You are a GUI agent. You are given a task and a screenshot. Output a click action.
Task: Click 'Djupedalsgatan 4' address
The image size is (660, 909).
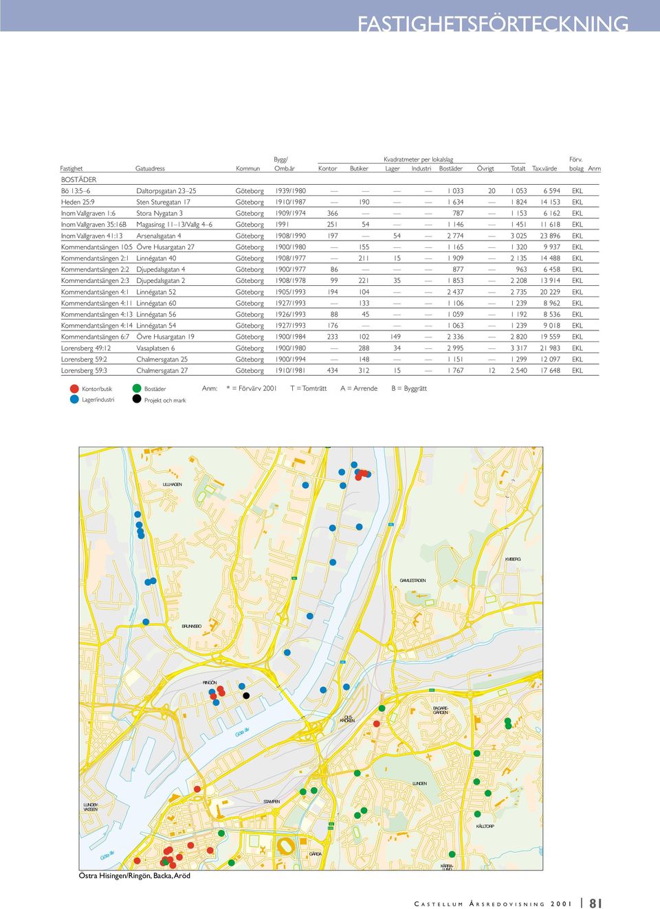click(160, 269)
